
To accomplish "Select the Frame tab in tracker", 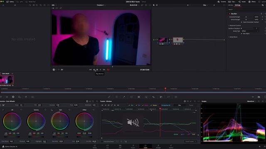I will click(x=191, y=105).
